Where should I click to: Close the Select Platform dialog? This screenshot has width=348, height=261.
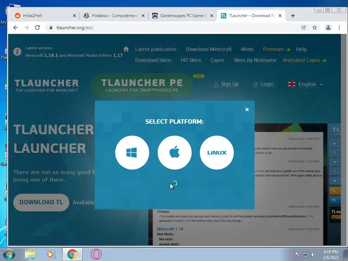pos(247,109)
